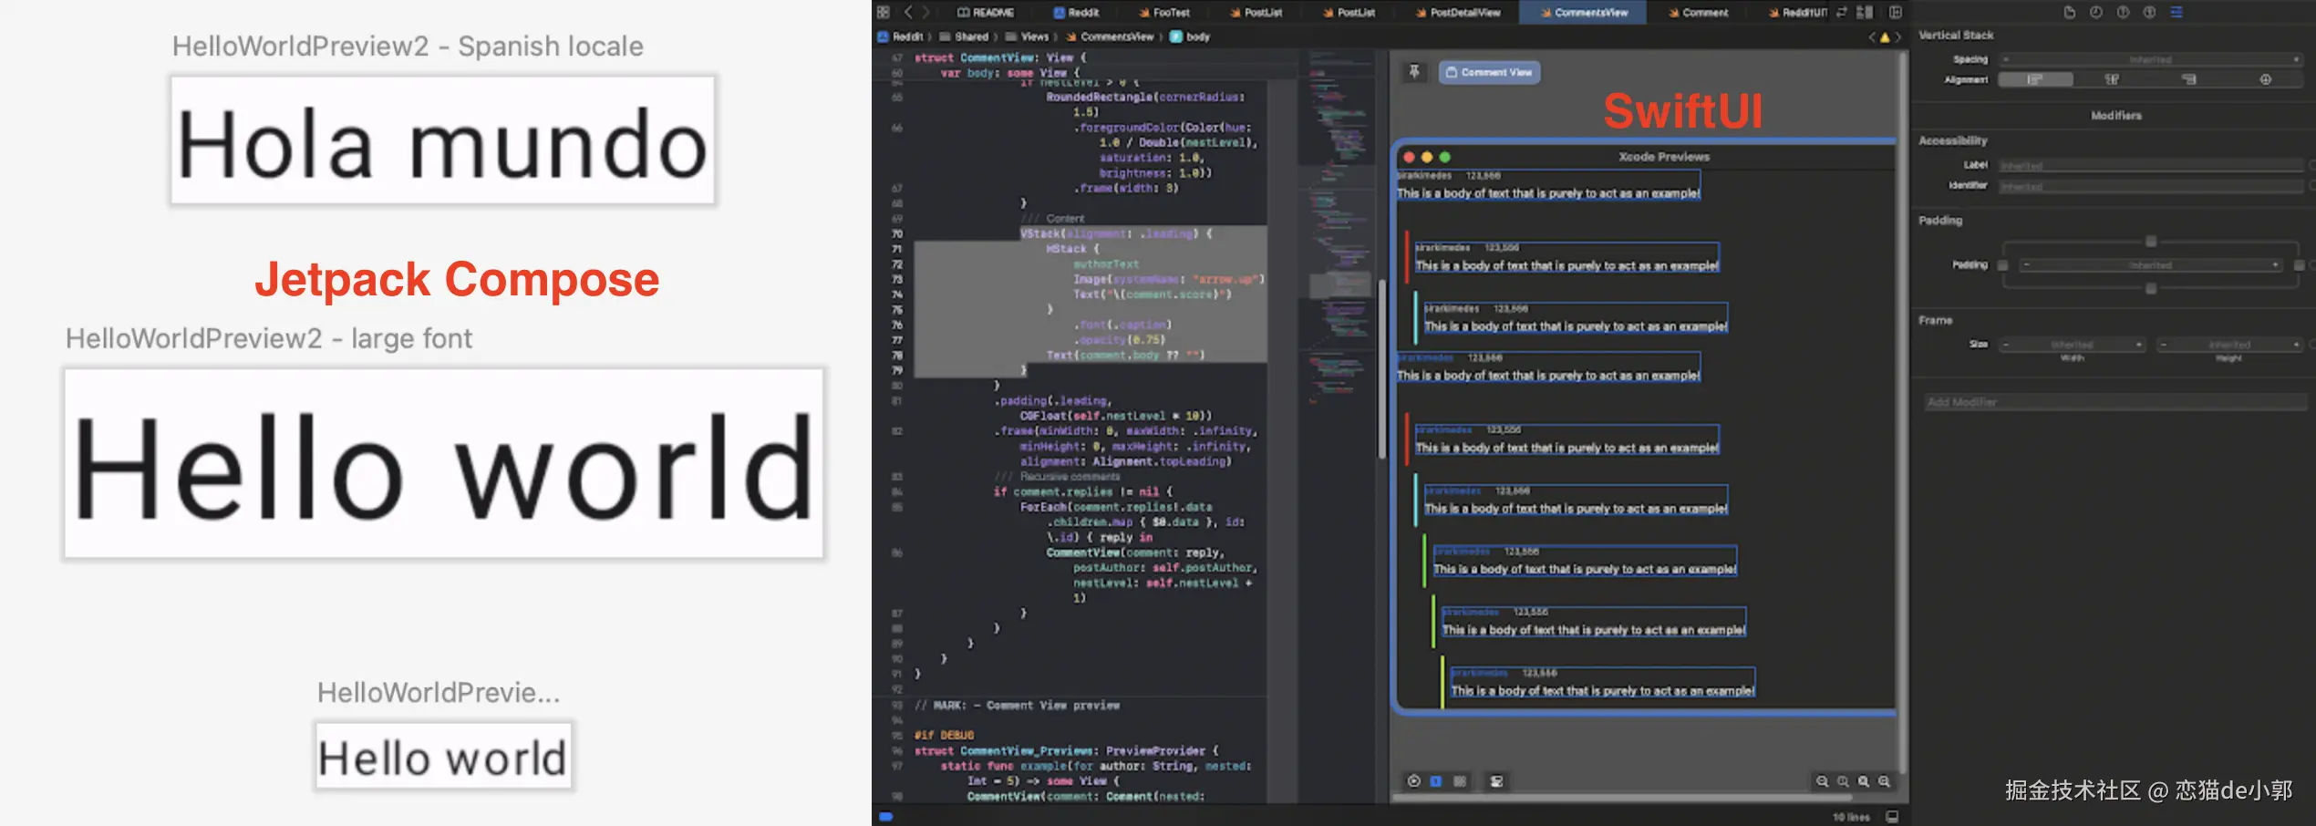Click the Add Modifier field

point(2114,402)
